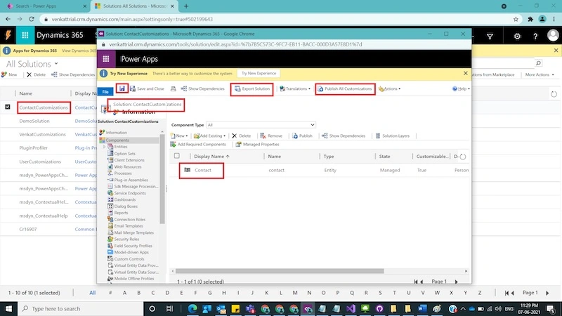Click Managed Properties
Image resolution: width=562 pixels, height=316 pixels.
tap(257, 145)
